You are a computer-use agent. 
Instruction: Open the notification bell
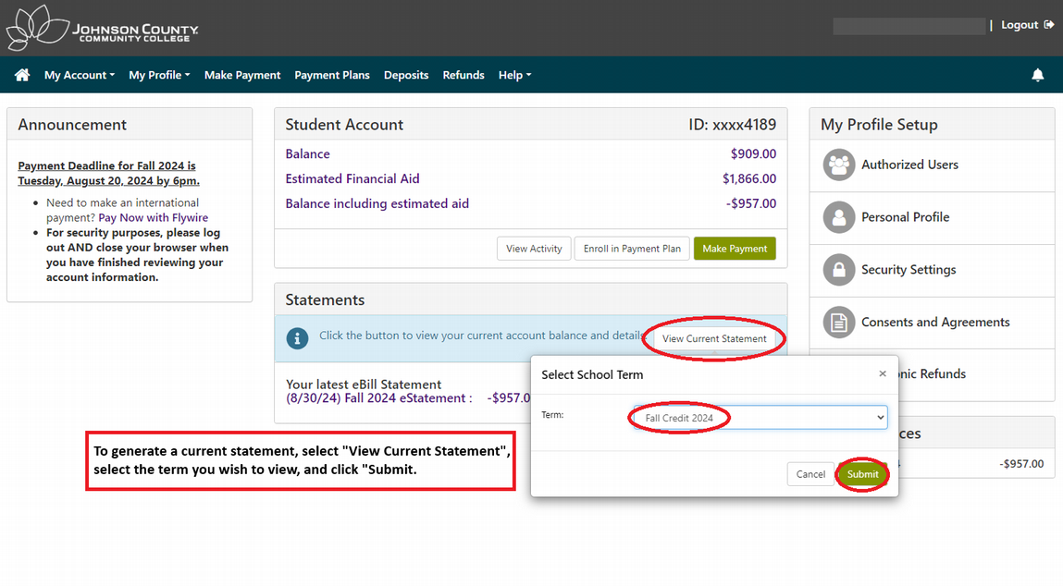coord(1037,75)
